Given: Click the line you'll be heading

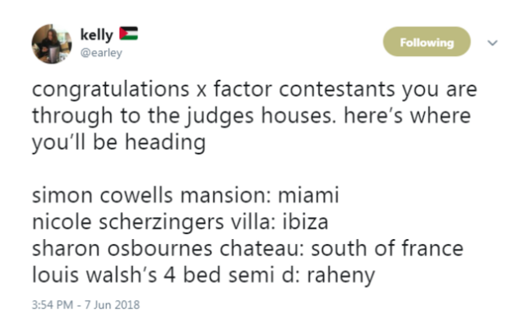Looking at the screenshot, I should [119, 142].
